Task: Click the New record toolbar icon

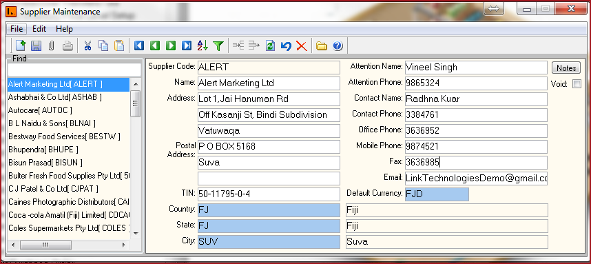Action: pos(21,46)
